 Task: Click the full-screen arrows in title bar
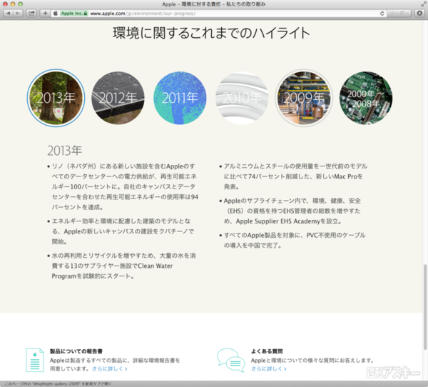click(x=423, y=4)
